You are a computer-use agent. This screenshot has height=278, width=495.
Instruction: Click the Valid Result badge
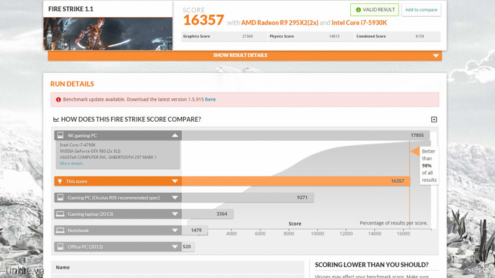pyautogui.click(x=374, y=10)
